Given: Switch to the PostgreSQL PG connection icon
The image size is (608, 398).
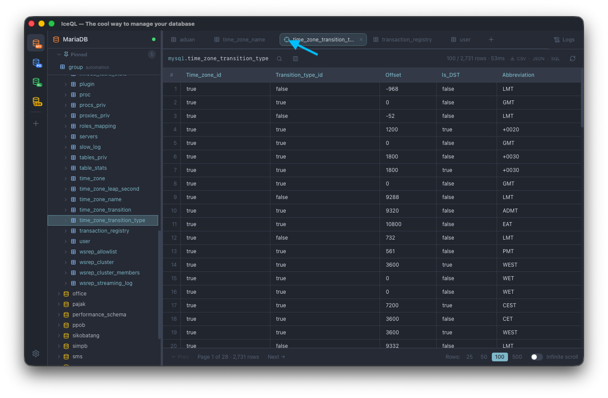Looking at the screenshot, I should 37,63.
